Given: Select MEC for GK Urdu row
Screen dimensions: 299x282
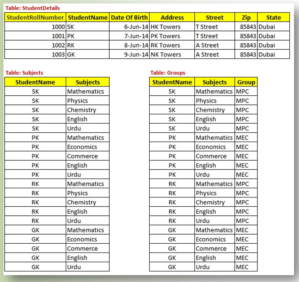Looking at the screenshot, I should [246, 267].
